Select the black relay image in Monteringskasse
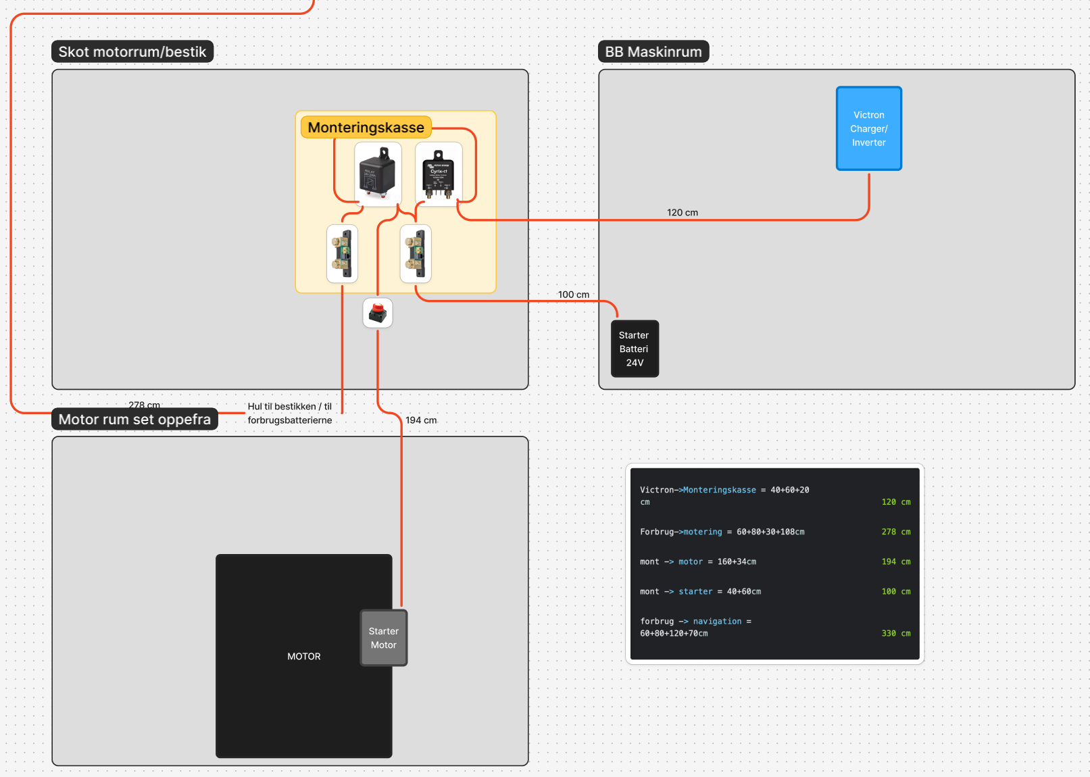This screenshot has height=777, width=1090. pos(378,173)
